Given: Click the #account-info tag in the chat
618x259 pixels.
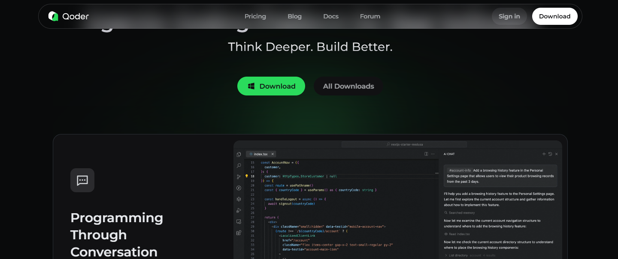Looking at the screenshot, I should [460, 170].
